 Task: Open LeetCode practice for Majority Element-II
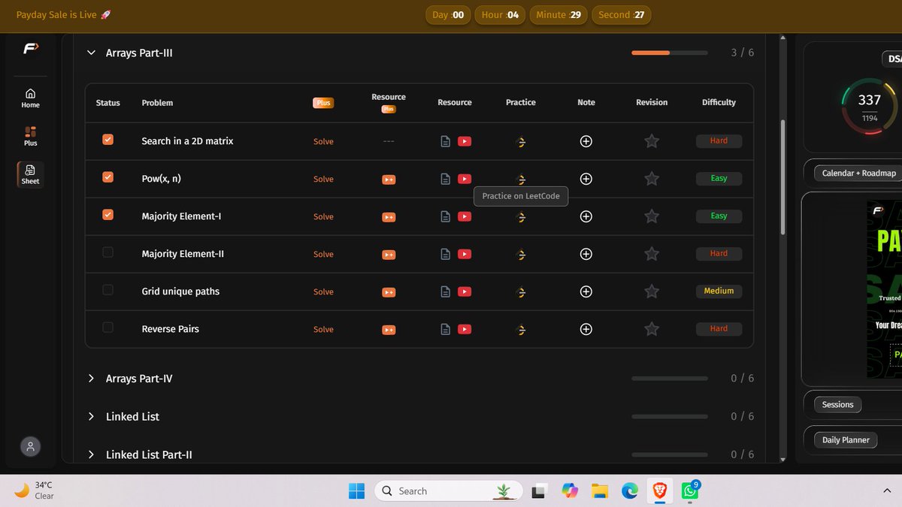[521, 254]
